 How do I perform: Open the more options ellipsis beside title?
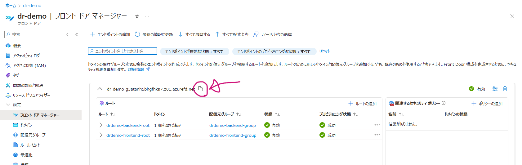tap(147, 16)
